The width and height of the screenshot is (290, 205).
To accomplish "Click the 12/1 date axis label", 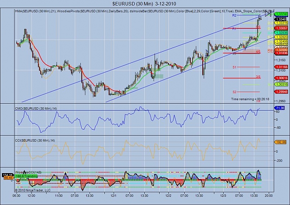I will 113,196.
